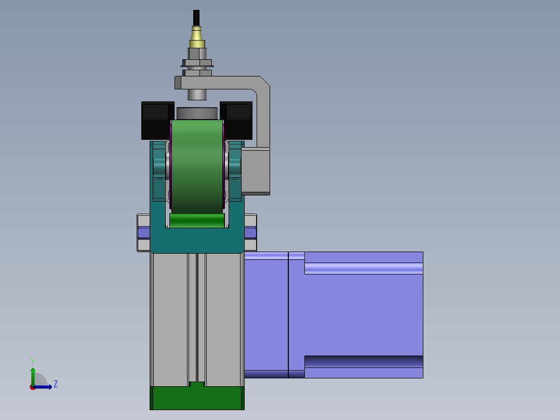
Task: Select the gray disc on top of the roller
Action: [x=197, y=113]
